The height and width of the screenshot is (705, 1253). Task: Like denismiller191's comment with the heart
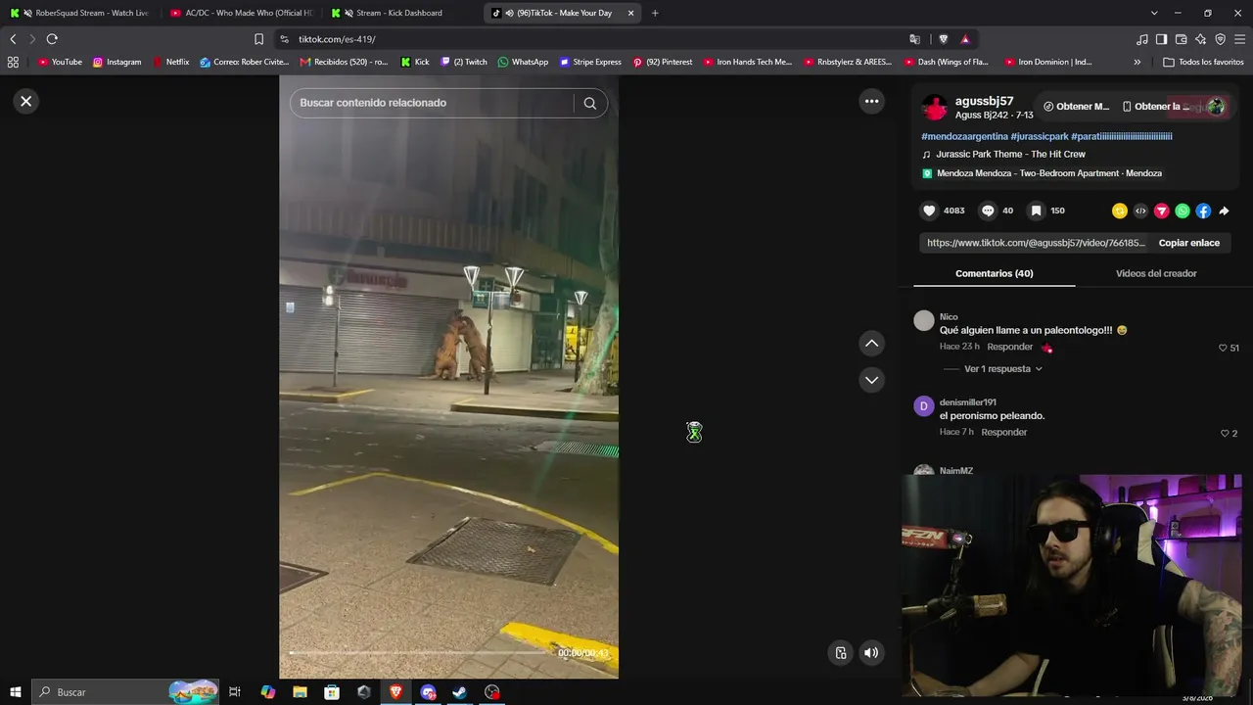(1225, 433)
